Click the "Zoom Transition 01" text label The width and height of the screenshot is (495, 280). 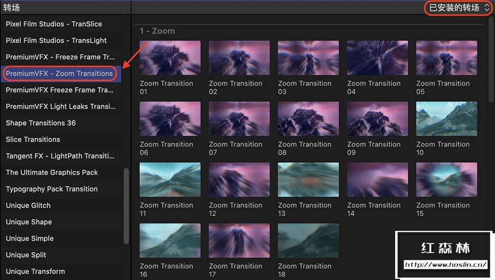166,88
